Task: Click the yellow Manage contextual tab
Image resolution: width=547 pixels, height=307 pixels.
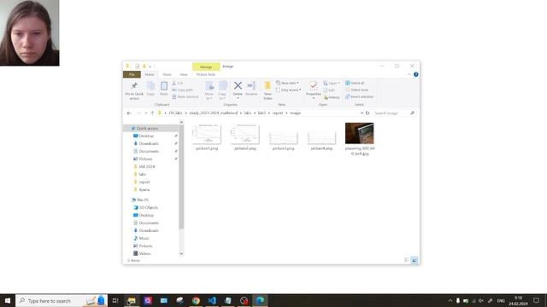Action: (x=206, y=67)
